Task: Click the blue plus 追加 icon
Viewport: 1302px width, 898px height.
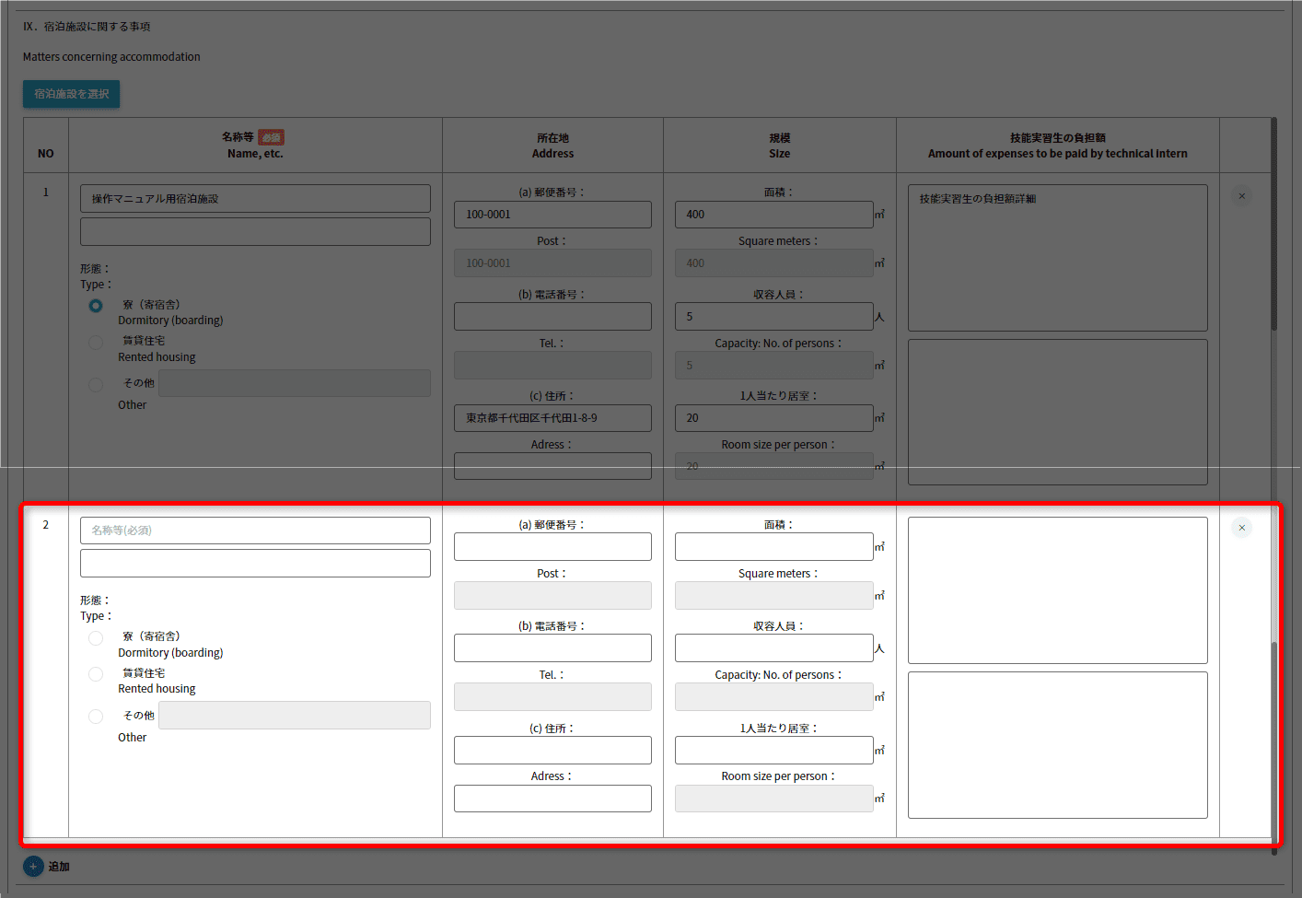Action: click(33, 867)
